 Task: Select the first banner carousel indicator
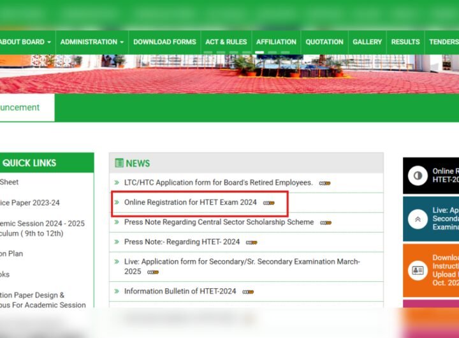(208, 52)
